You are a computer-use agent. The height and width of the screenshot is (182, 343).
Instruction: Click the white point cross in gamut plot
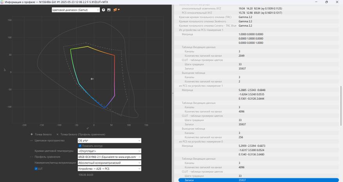(x=92, y=79)
